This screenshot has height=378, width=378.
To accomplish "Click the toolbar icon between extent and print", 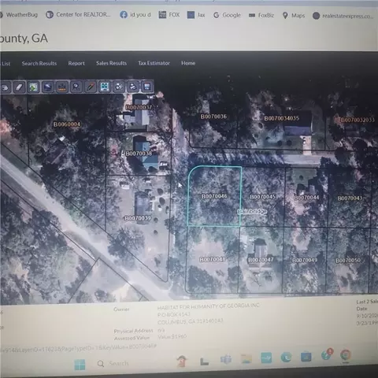I will pos(119,87).
